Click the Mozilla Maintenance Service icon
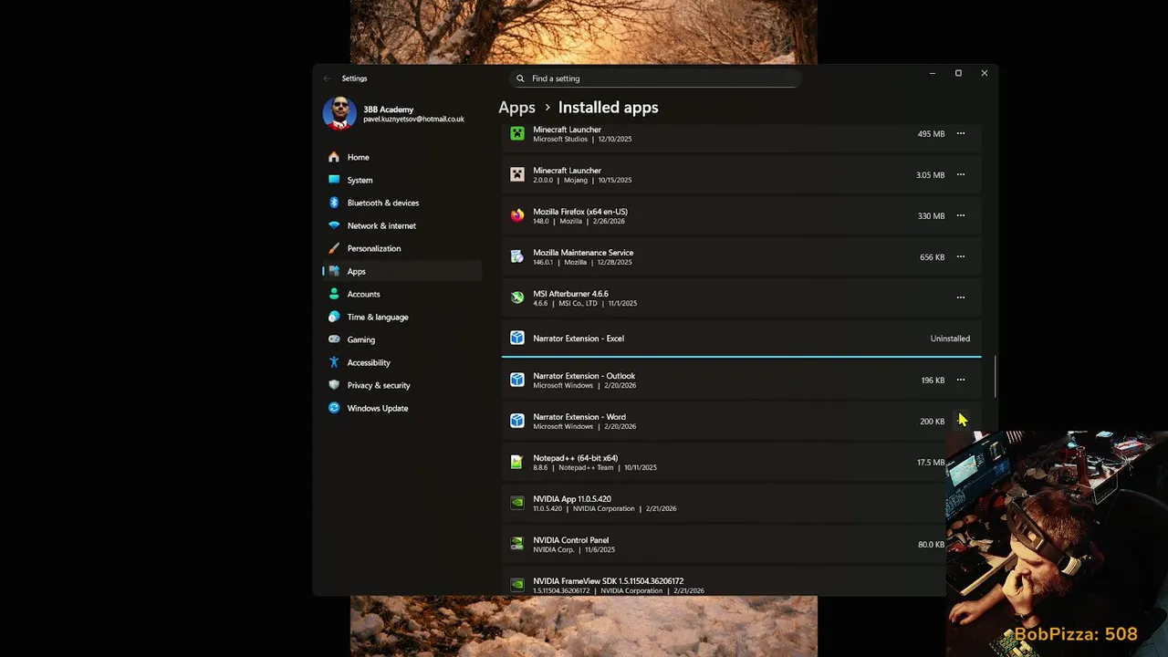The image size is (1168, 657). [x=517, y=257]
